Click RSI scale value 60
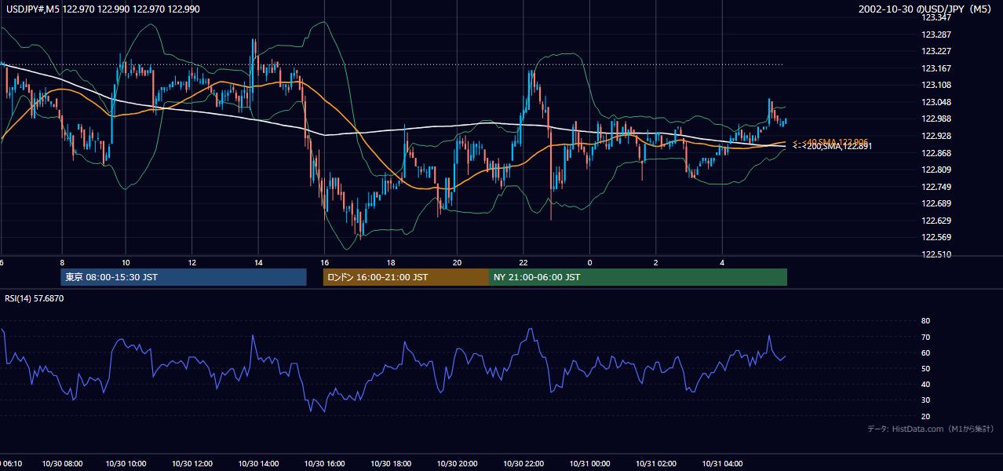 [x=926, y=352]
